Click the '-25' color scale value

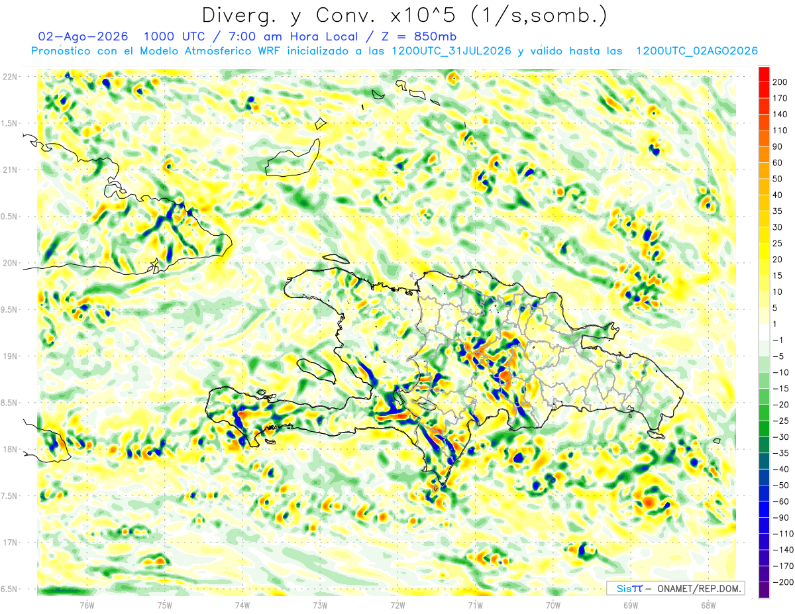point(781,421)
